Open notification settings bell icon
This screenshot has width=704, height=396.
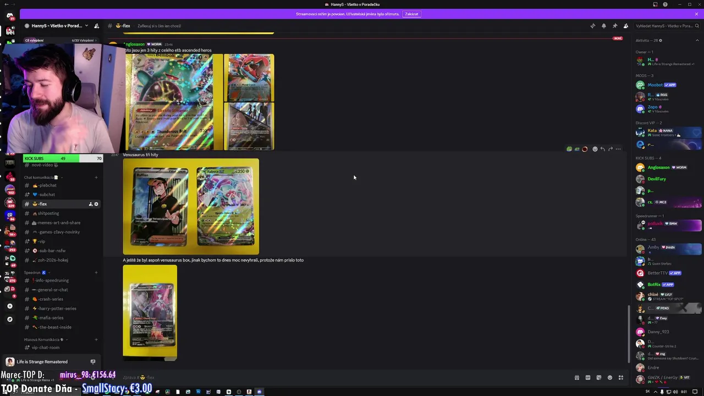click(x=604, y=26)
